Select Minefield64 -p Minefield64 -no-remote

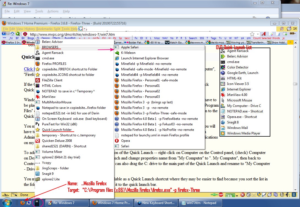159,75
